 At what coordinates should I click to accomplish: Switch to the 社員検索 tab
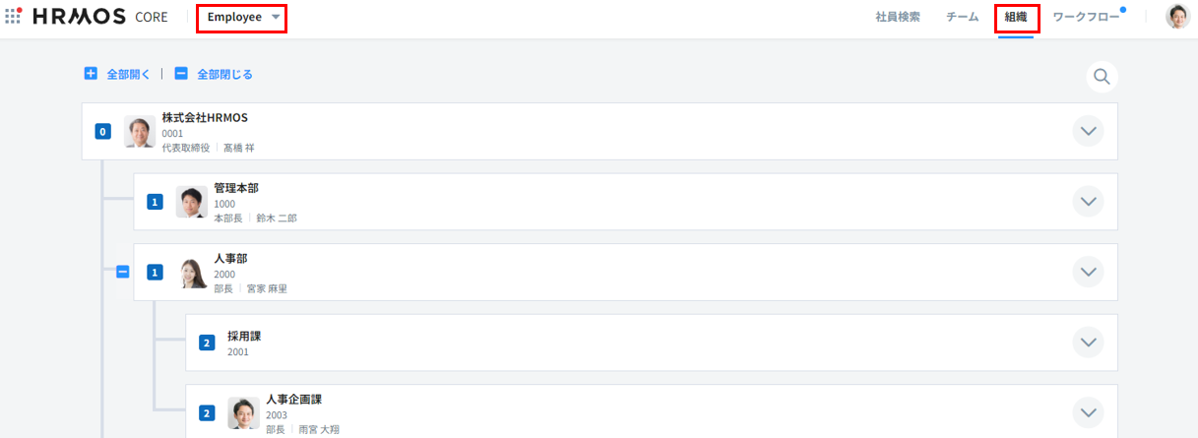click(x=897, y=18)
